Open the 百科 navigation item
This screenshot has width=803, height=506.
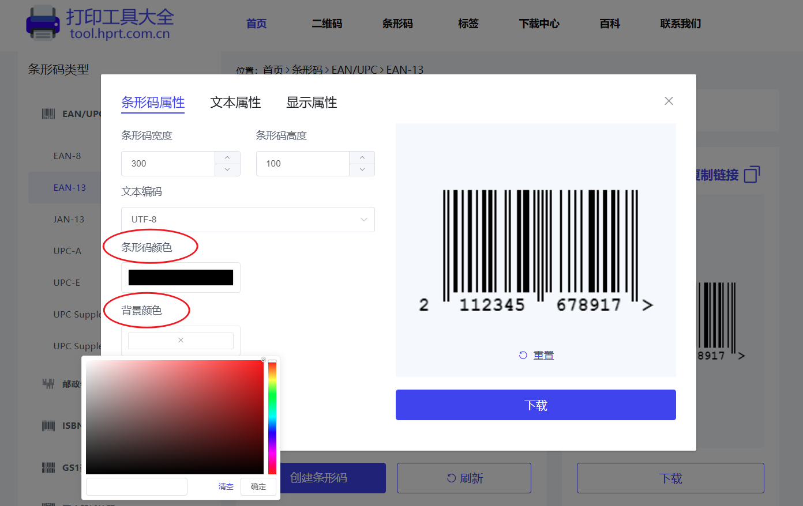pyautogui.click(x=610, y=24)
